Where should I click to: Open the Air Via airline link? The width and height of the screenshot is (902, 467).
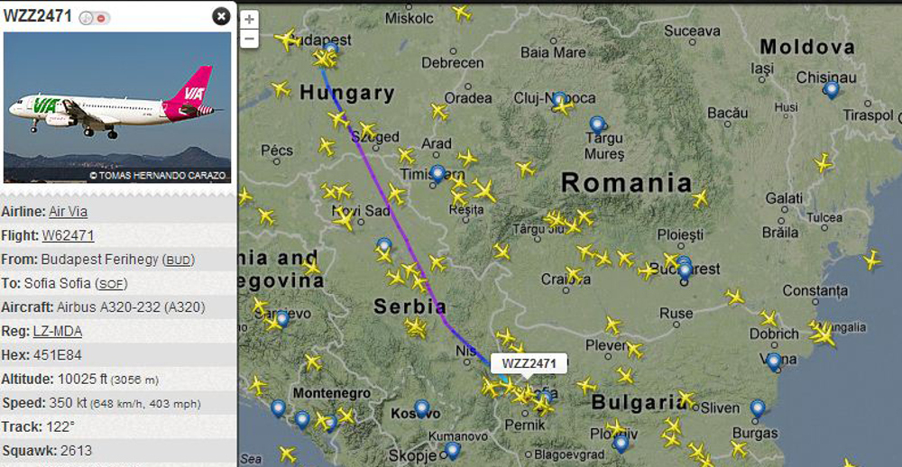[x=68, y=212]
